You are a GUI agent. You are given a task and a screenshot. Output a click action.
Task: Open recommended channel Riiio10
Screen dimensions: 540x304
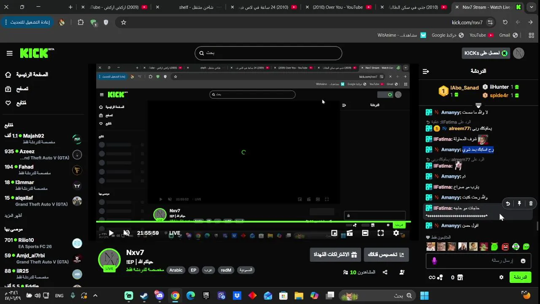point(42,243)
